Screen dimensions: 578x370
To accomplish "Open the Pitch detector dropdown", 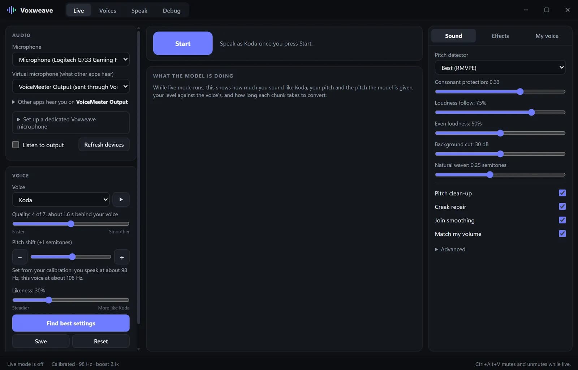I will click(500, 68).
